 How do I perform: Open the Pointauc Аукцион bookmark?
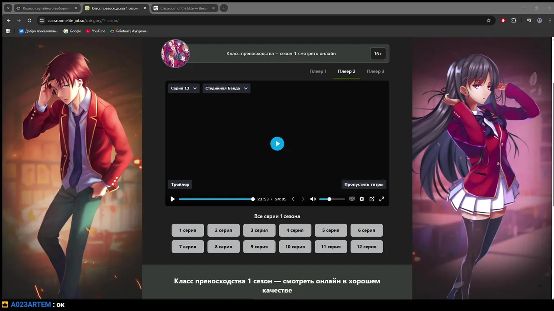(129, 31)
